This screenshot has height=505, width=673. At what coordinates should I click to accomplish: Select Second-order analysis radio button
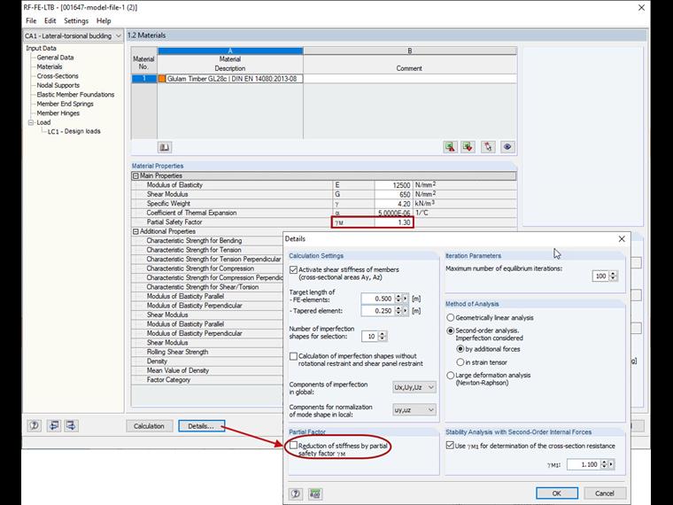(x=450, y=330)
